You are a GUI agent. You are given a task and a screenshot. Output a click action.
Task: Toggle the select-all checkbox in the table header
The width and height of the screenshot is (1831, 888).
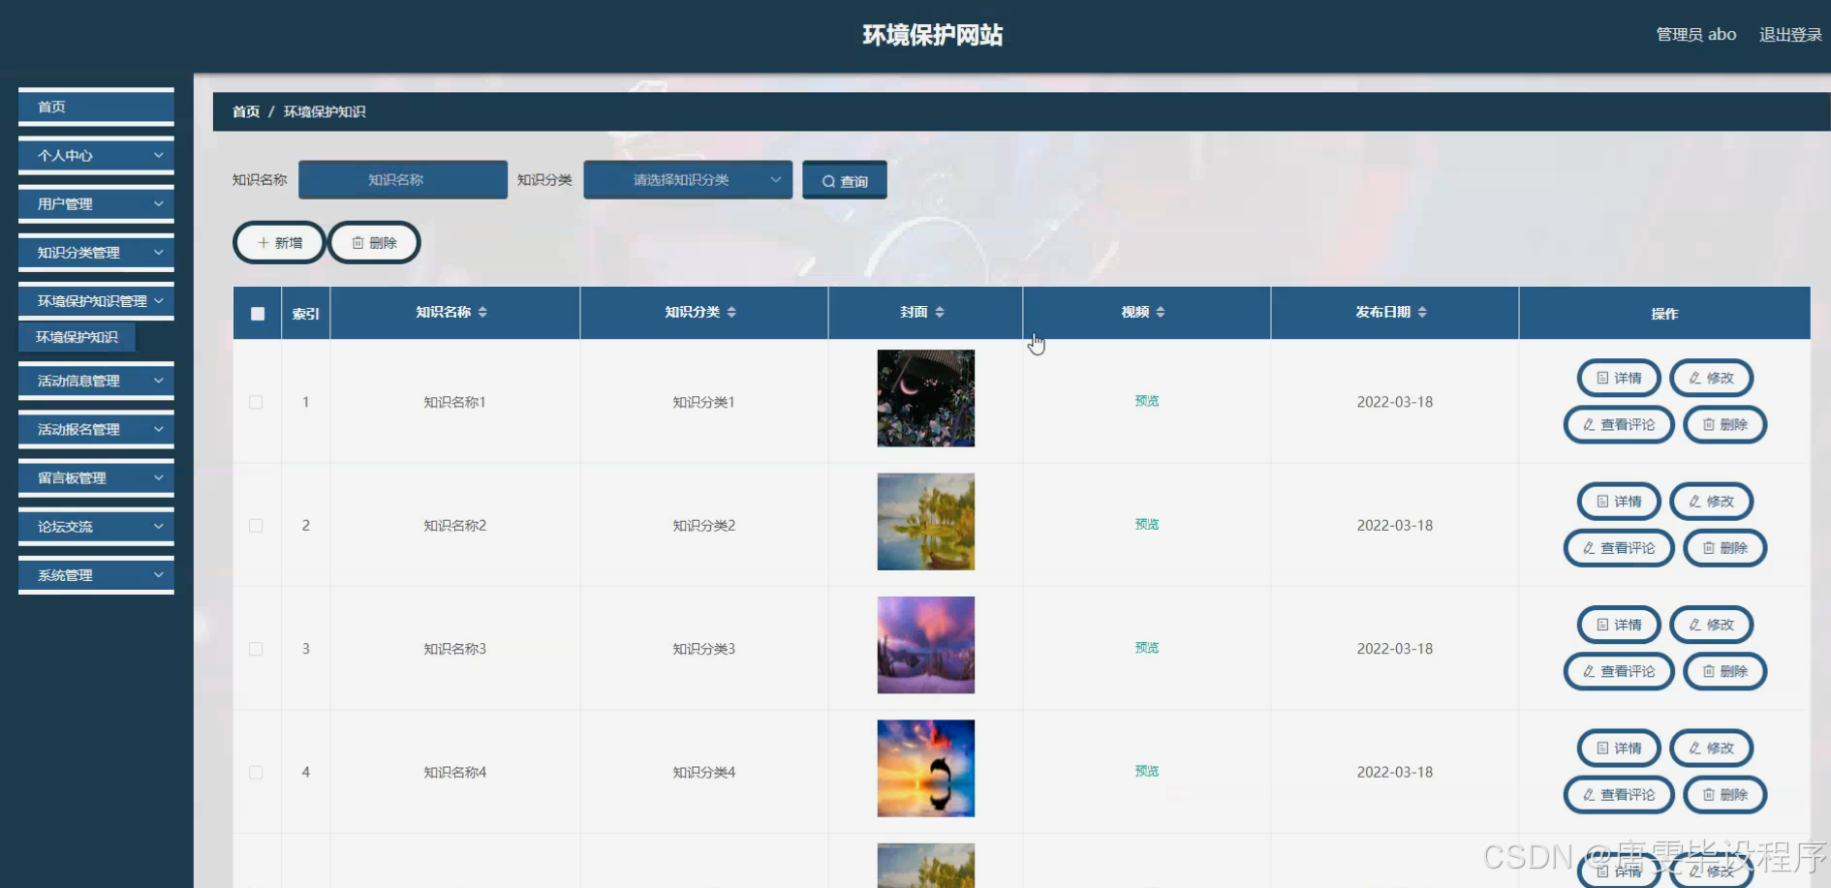coord(257,313)
